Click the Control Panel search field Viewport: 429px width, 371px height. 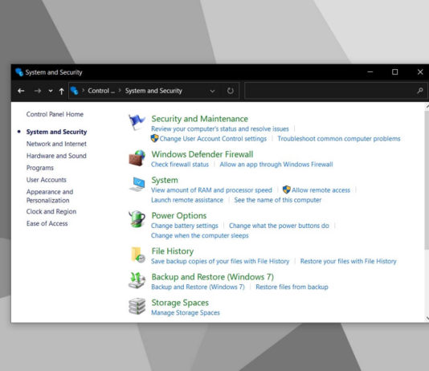click(x=336, y=91)
